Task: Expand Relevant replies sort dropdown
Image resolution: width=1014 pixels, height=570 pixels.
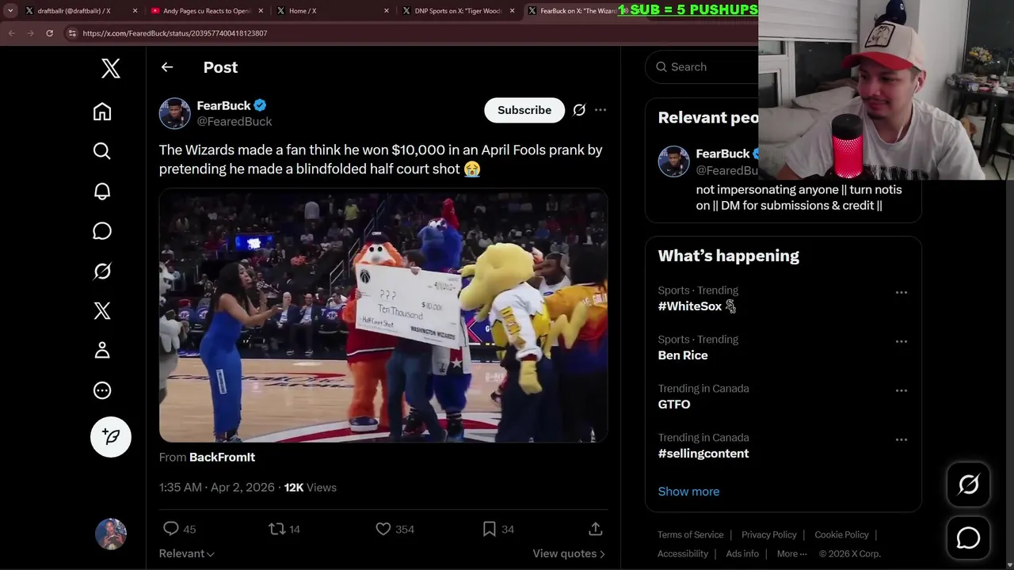Action: pyautogui.click(x=187, y=553)
